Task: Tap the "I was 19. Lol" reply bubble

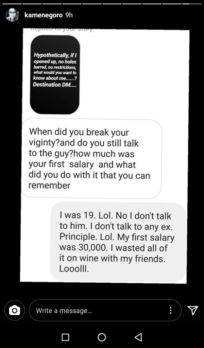Action: (118, 242)
